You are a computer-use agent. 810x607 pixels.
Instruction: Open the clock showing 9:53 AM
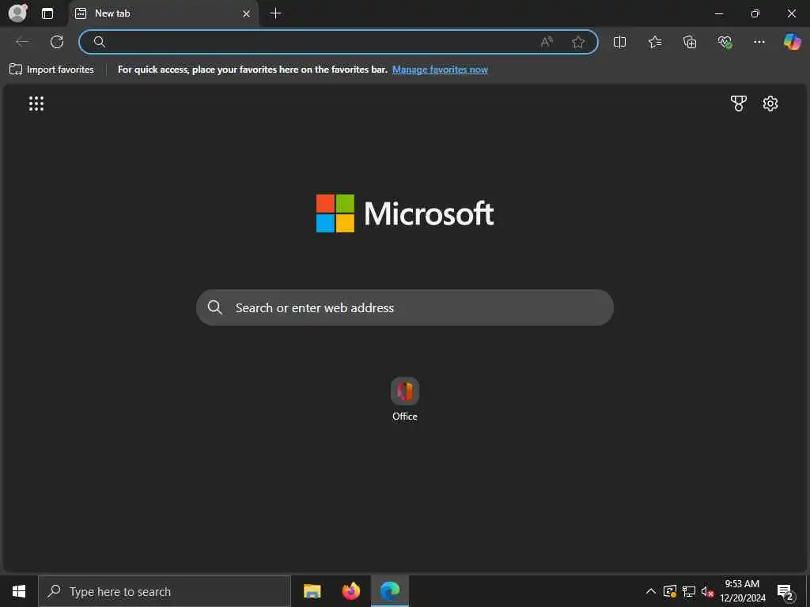click(742, 591)
